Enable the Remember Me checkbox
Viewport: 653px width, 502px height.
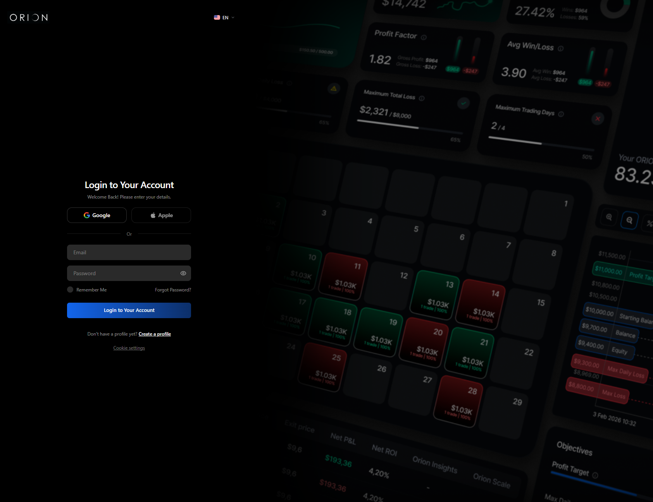(70, 290)
